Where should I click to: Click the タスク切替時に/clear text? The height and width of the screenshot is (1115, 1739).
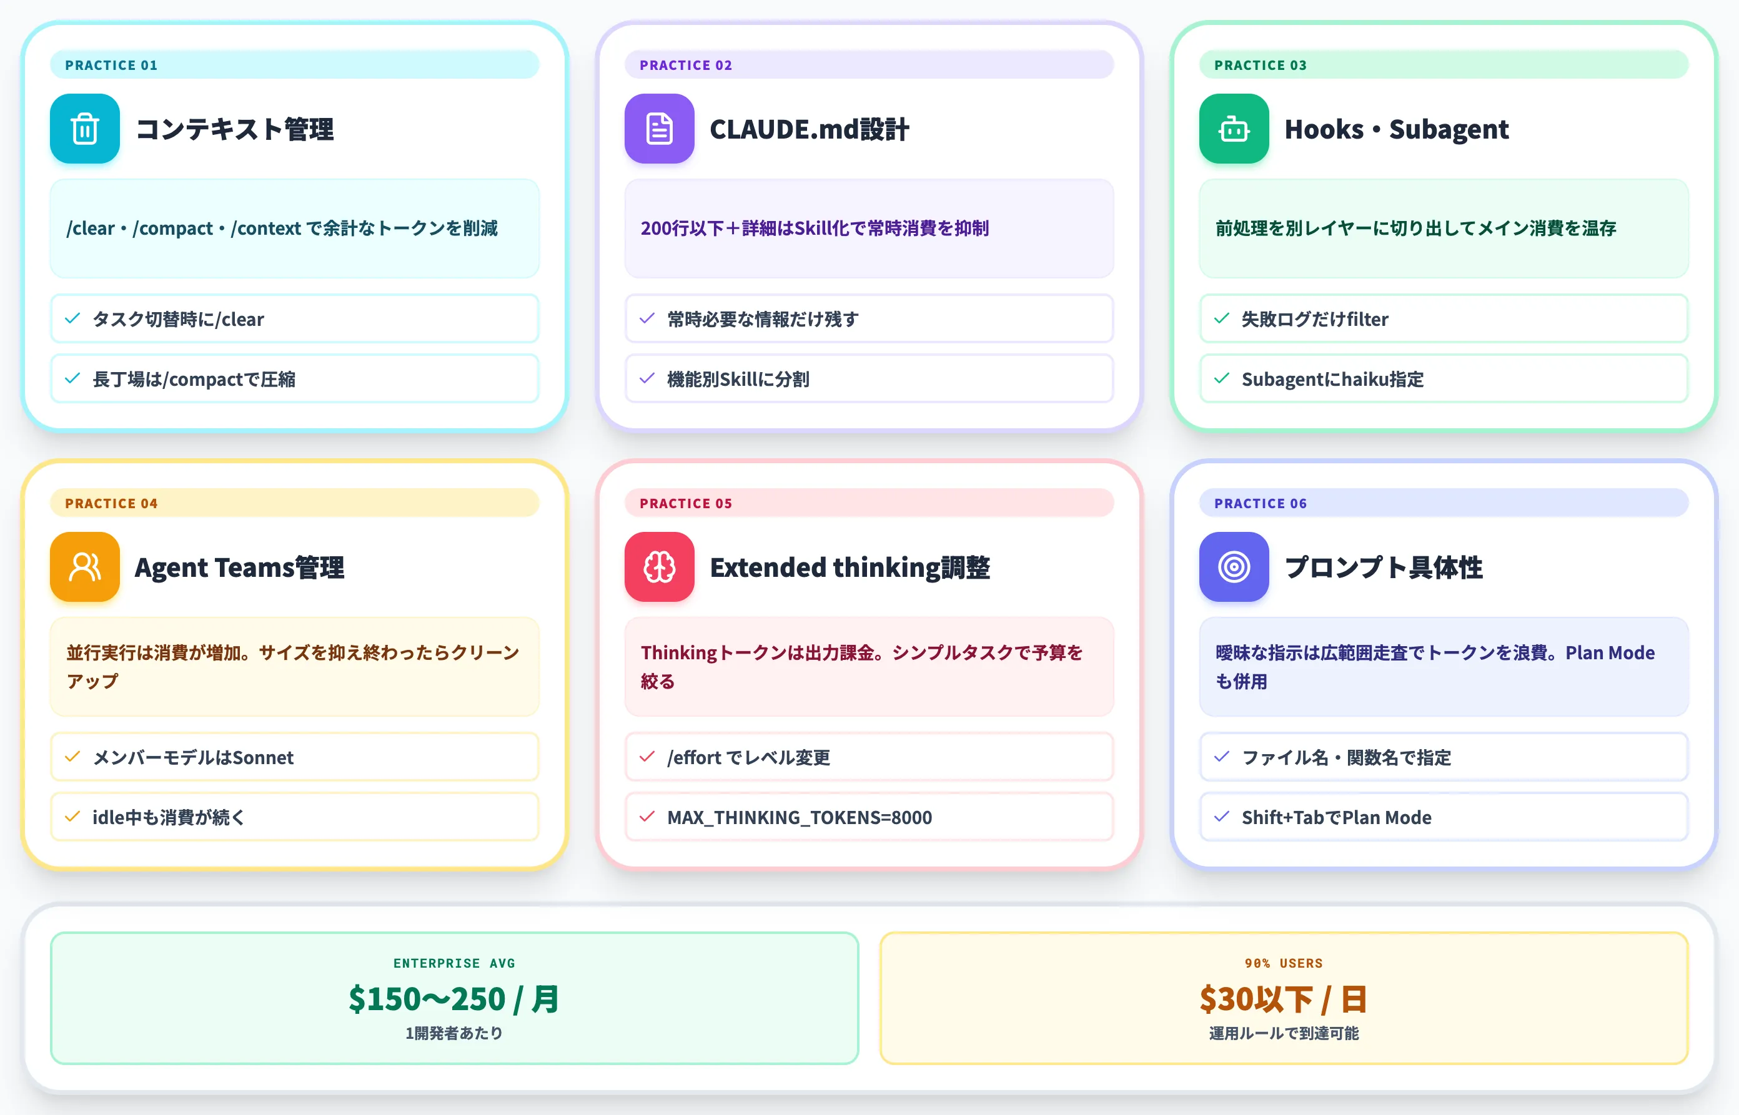tap(178, 318)
